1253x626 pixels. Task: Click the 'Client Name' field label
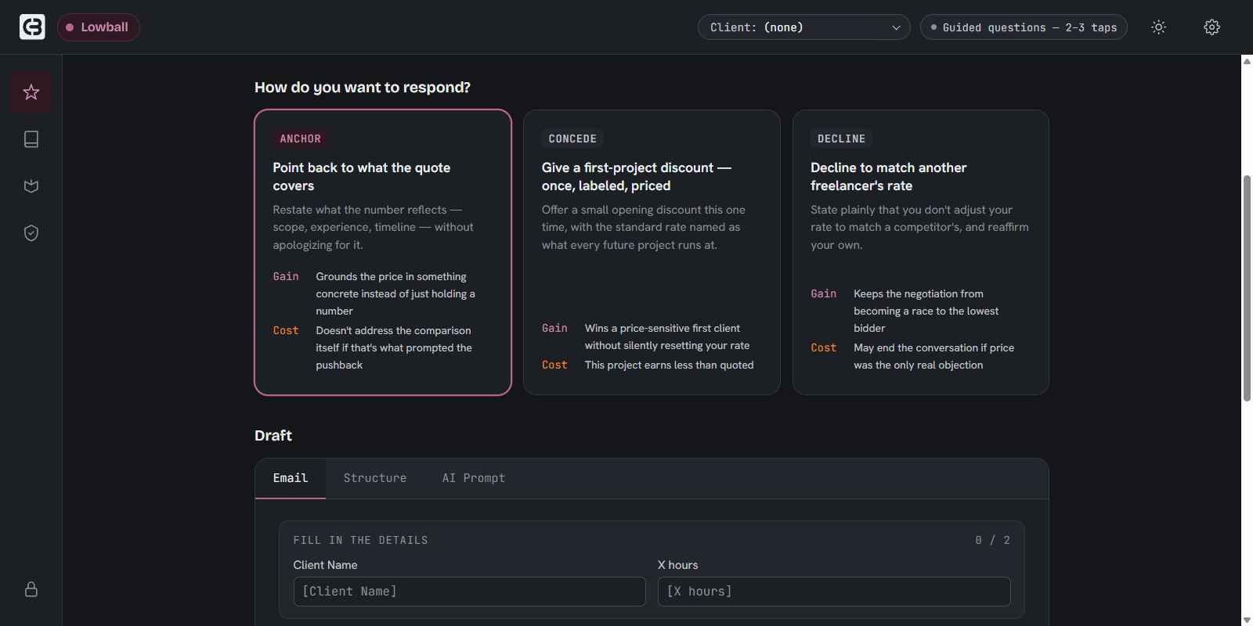click(x=326, y=565)
